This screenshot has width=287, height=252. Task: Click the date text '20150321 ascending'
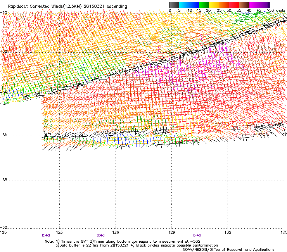point(105,7)
